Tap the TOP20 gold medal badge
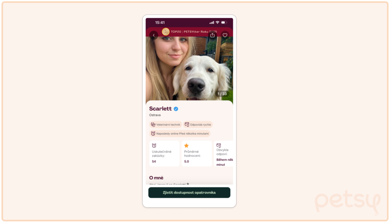Viewport: 391px width, 223px height. coord(165,32)
